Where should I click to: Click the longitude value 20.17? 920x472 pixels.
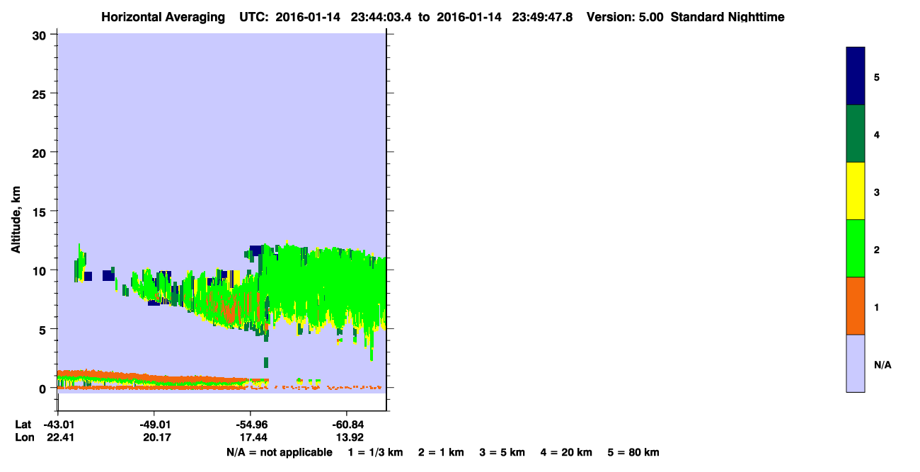(x=156, y=438)
